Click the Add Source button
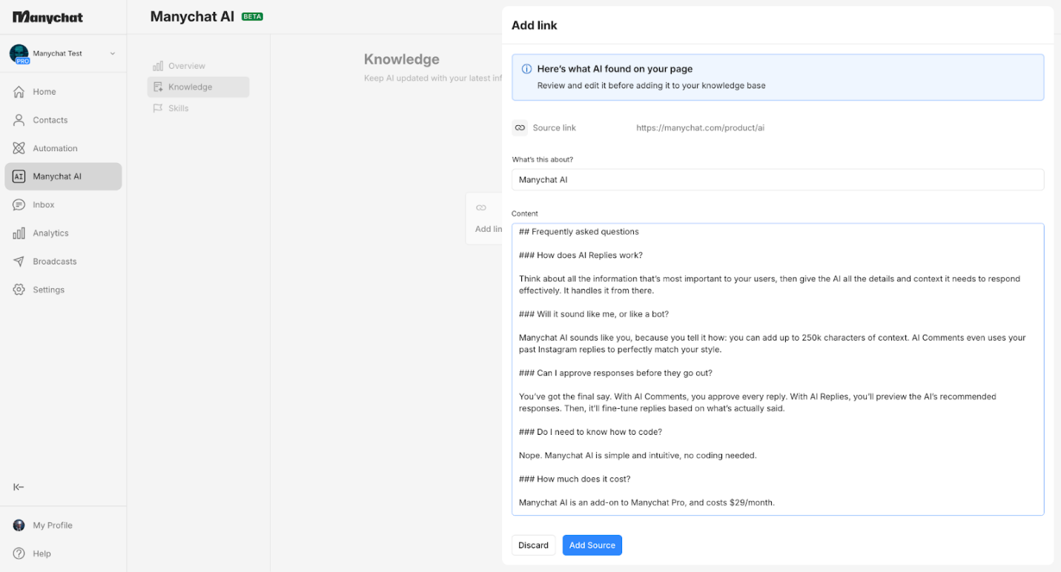 tap(592, 545)
